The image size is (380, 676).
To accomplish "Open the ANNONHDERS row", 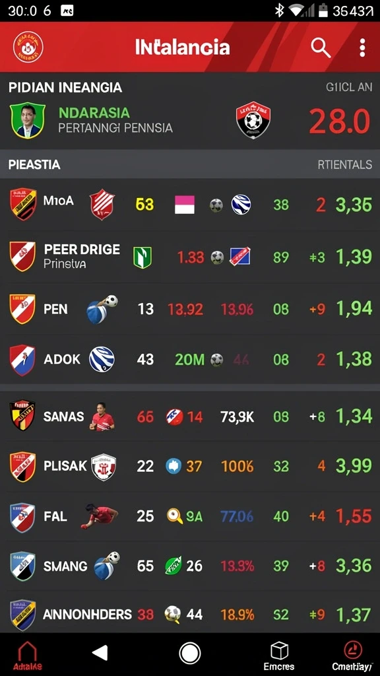I will (190, 615).
